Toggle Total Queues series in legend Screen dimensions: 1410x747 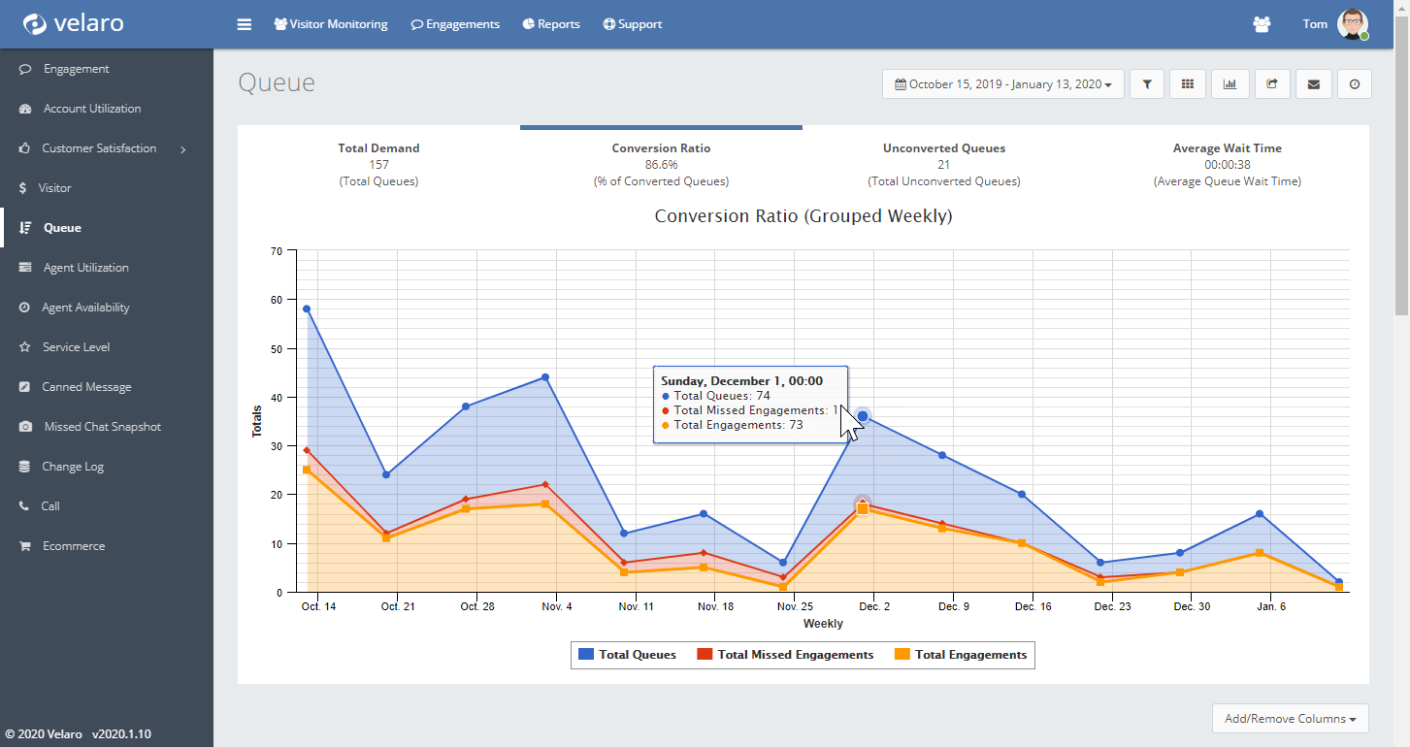click(627, 655)
